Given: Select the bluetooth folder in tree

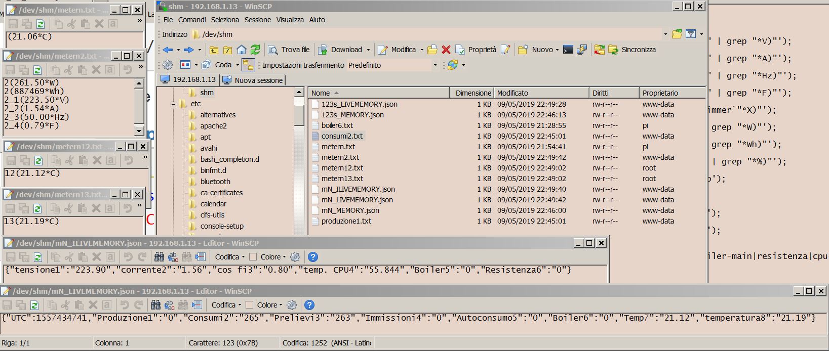Looking at the screenshot, I should [x=215, y=182].
